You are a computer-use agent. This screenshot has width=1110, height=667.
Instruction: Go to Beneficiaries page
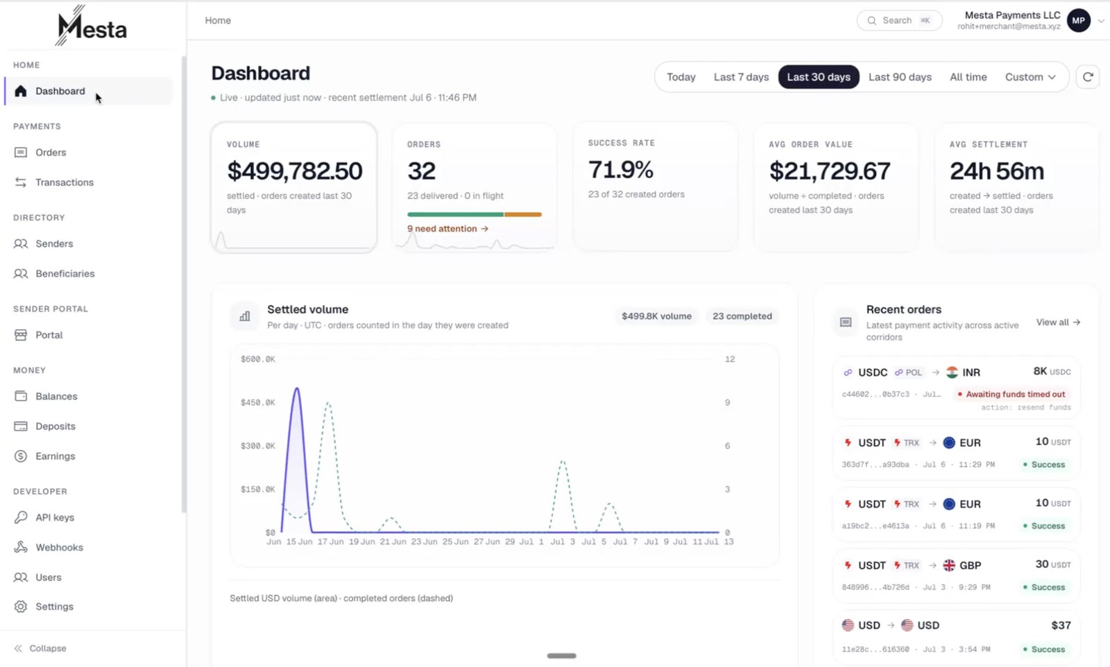tap(88, 274)
